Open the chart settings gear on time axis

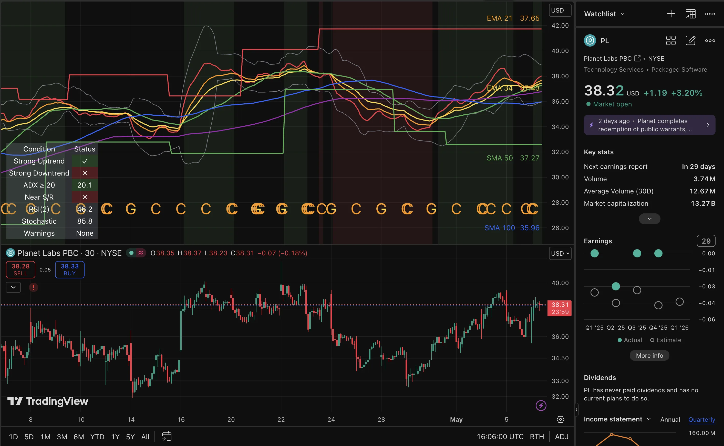pos(560,419)
